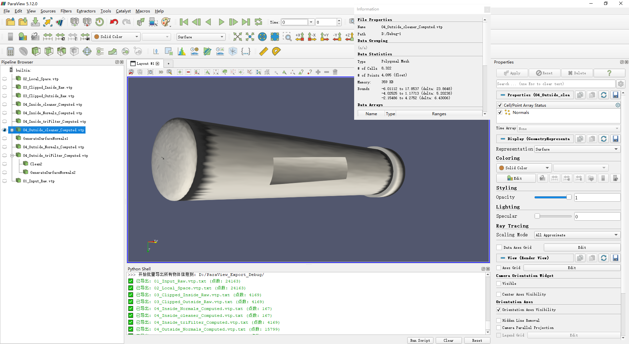The image size is (629, 344).
Task: Click the Undo icon in the toolbar
Action: tap(114, 22)
